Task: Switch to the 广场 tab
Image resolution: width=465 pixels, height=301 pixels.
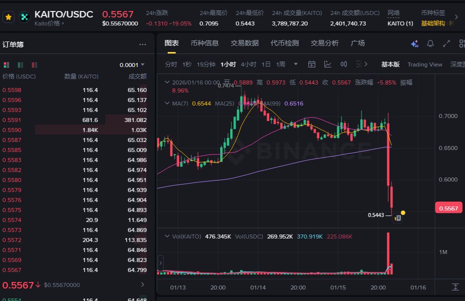Action: point(358,43)
